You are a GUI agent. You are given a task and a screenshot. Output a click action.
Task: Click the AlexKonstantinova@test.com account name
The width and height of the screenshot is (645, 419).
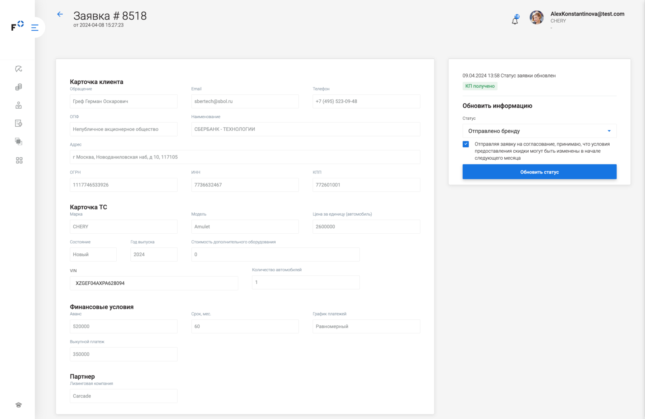point(587,14)
